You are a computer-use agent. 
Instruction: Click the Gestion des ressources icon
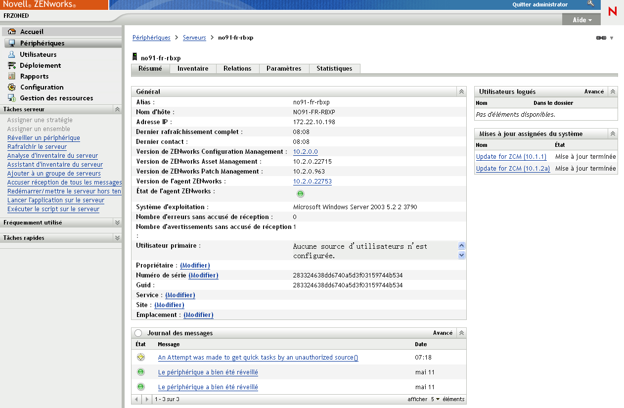(x=12, y=98)
